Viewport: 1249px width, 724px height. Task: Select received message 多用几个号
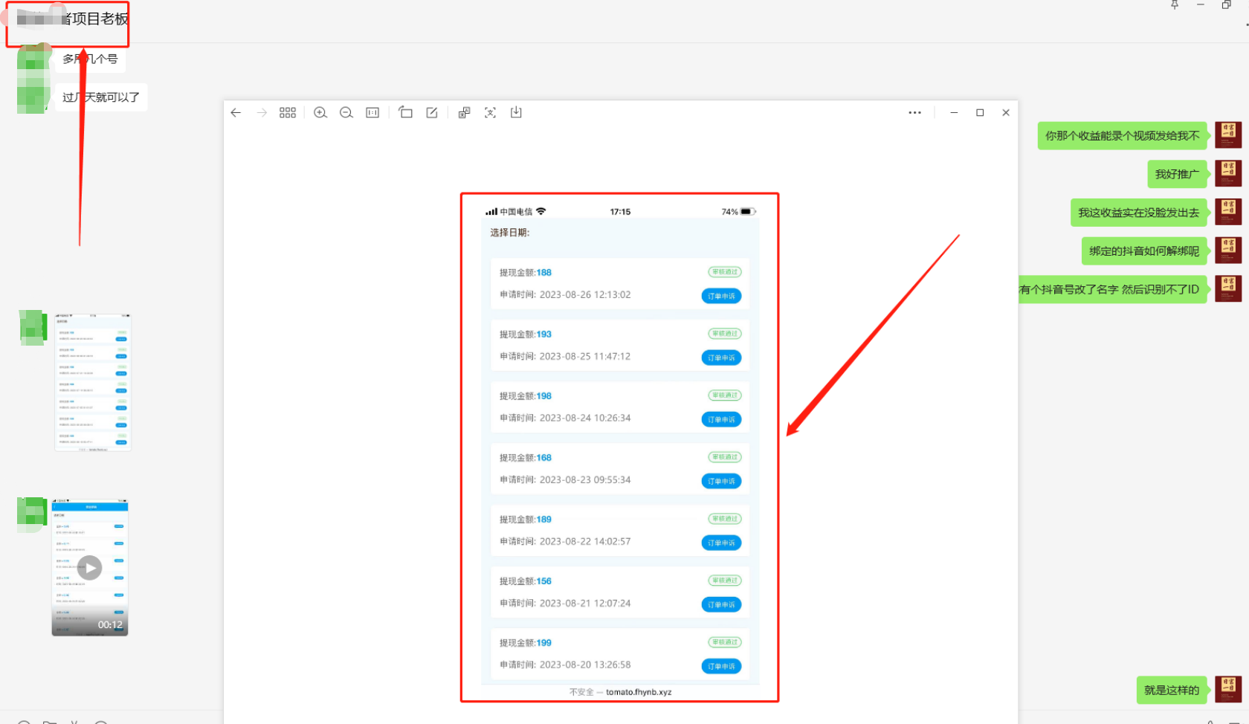(90, 59)
